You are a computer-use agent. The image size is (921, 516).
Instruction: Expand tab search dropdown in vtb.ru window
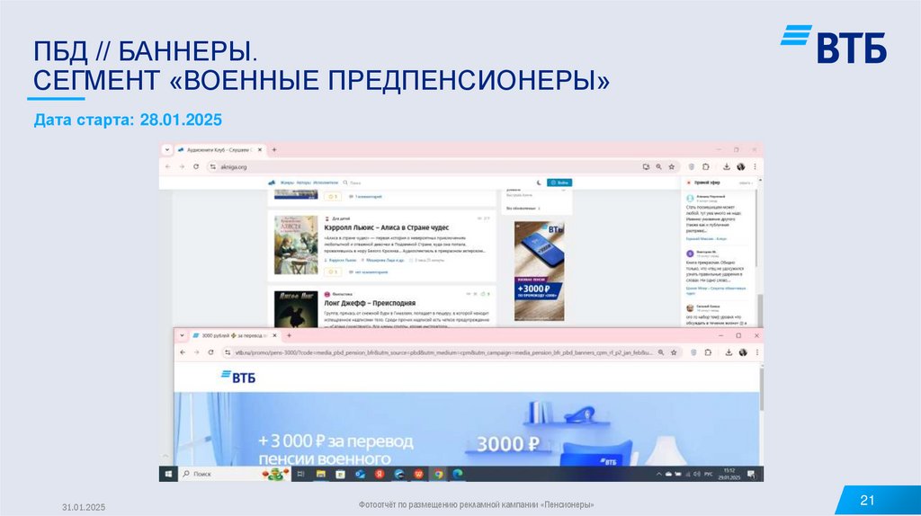point(182,336)
